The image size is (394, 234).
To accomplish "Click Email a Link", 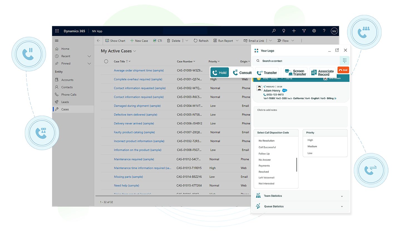I will (x=254, y=41).
